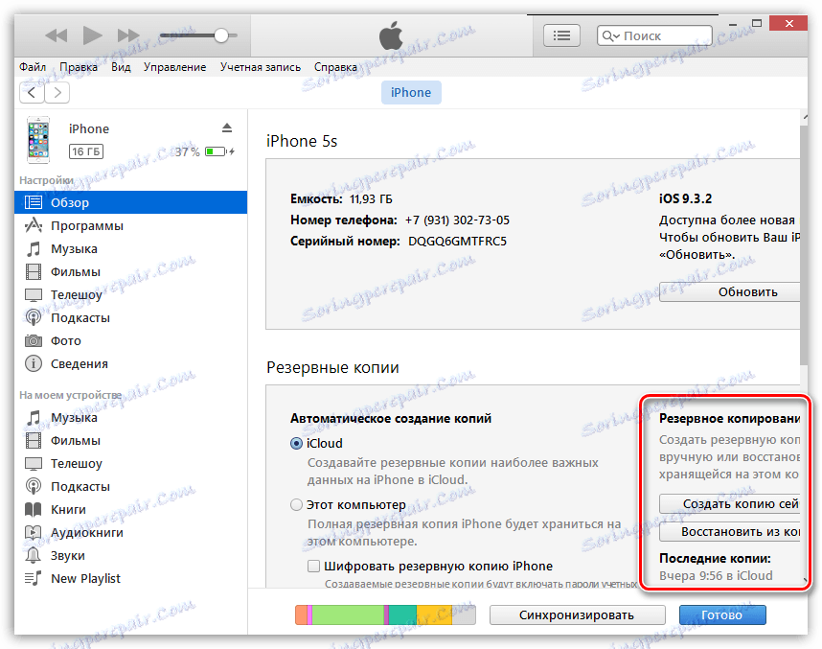Skip forward with the fast-forward button
Screen dimensions: 822x649
(x=128, y=35)
